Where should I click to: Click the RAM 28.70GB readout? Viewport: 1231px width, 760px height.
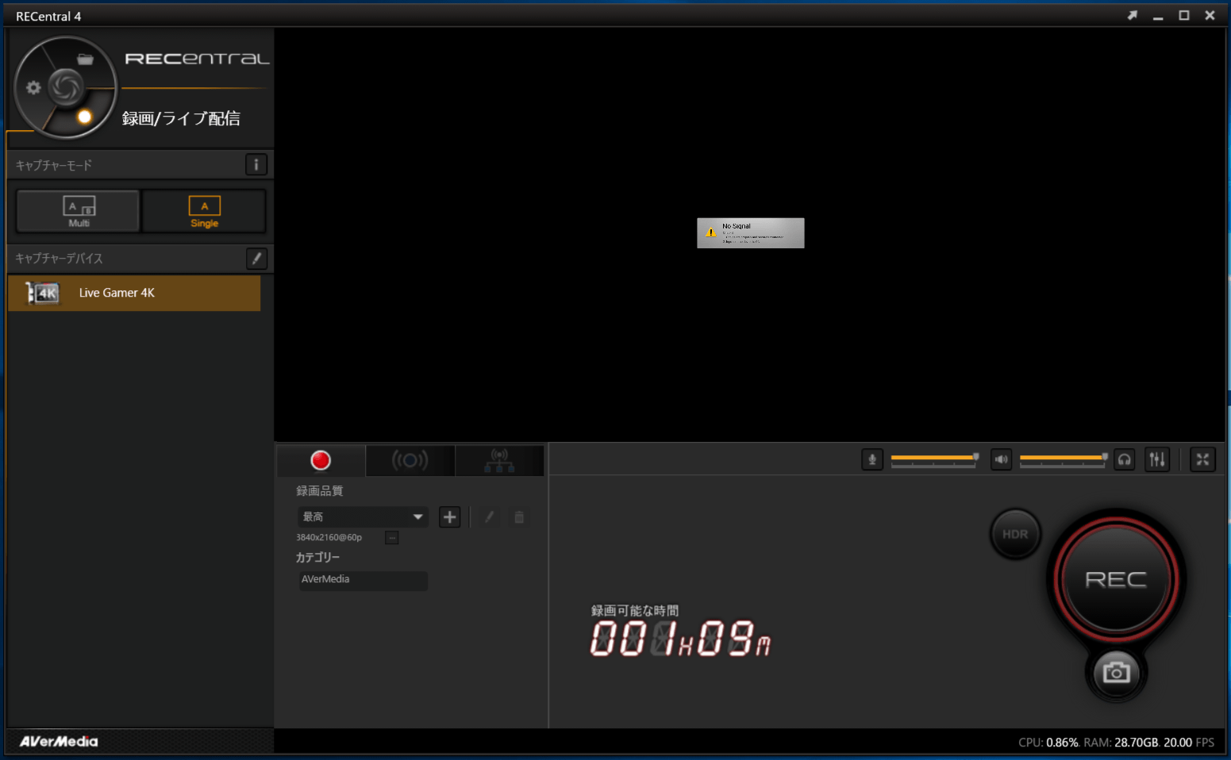[1121, 743]
